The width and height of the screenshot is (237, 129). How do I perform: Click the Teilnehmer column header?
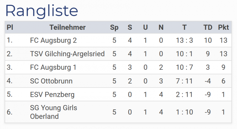67,27
